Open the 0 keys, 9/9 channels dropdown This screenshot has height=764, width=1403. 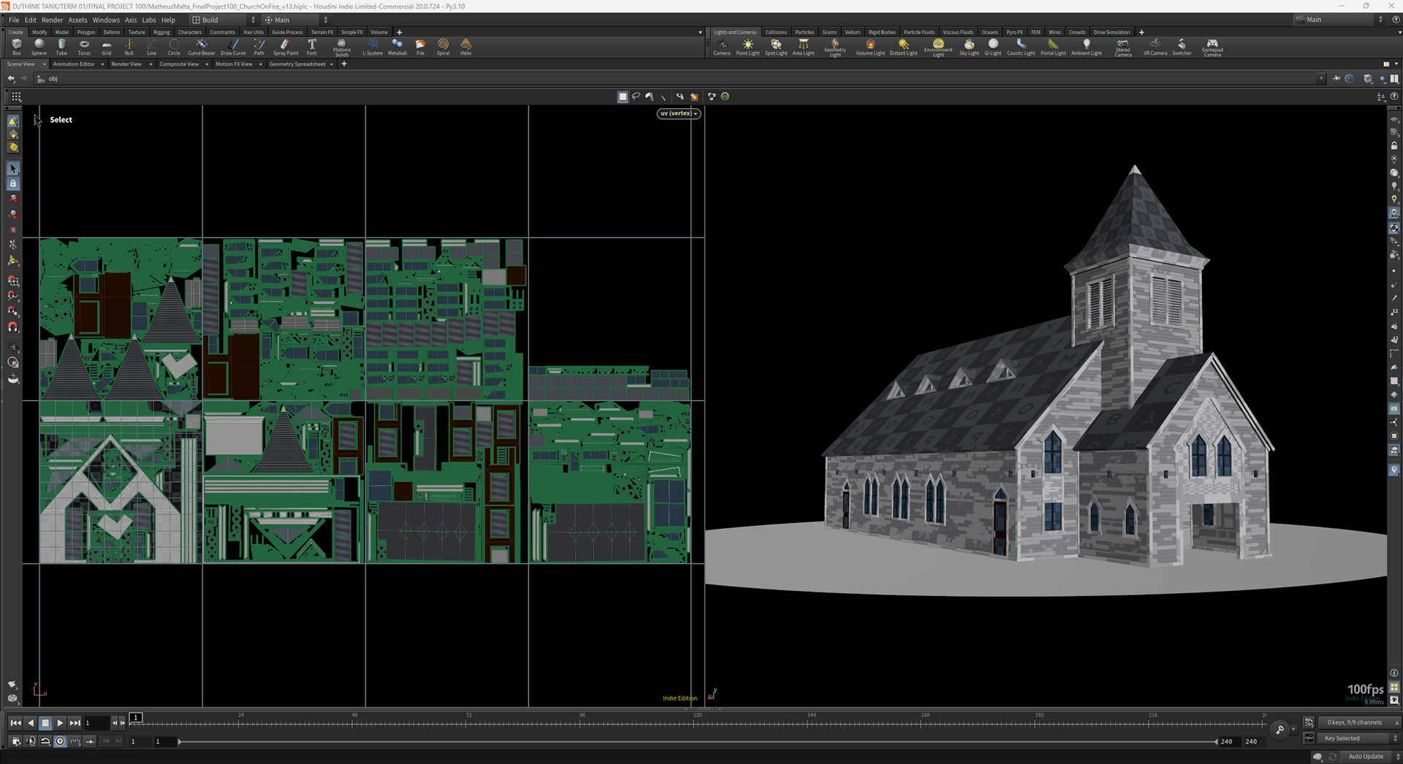(1358, 722)
